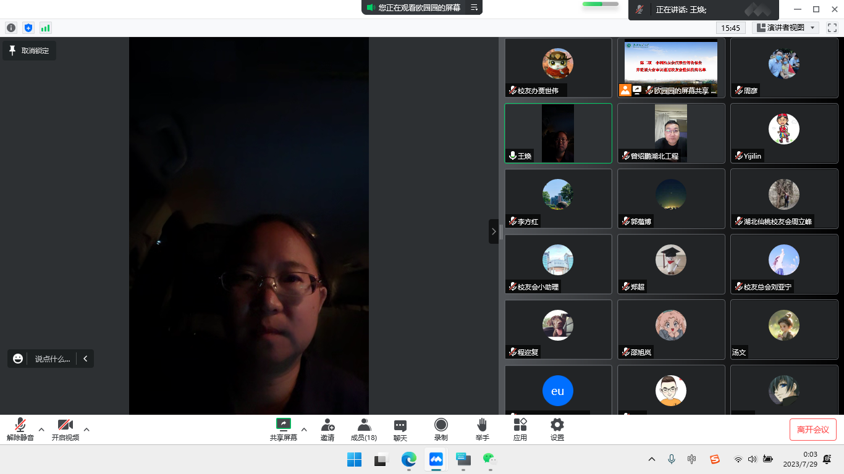Image resolution: width=844 pixels, height=474 pixels.
Task: Toggle full screen mode icon
Action: tap(832, 28)
